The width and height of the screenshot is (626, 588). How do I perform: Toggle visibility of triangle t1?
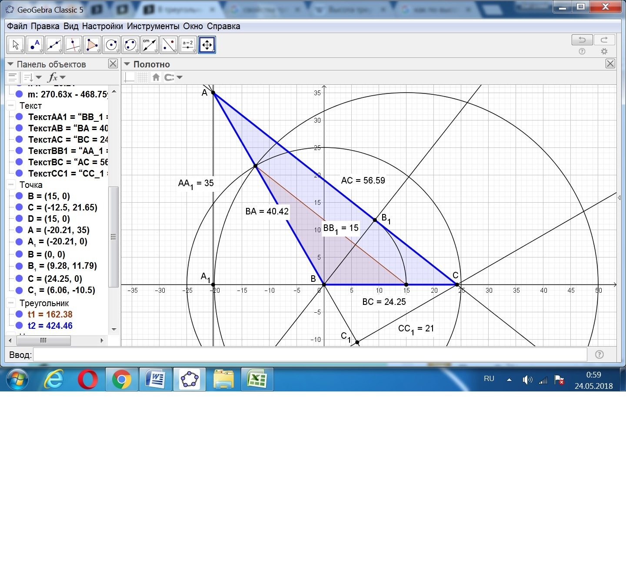point(19,314)
